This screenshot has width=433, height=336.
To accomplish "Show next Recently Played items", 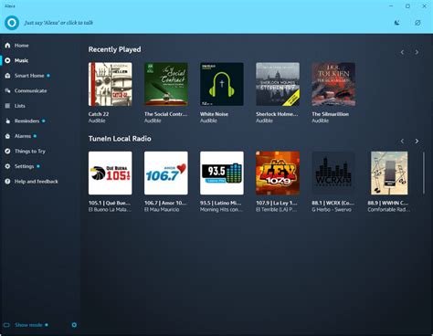I will [x=417, y=52].
